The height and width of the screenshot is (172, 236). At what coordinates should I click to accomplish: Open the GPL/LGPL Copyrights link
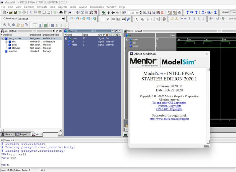point(169,109)
